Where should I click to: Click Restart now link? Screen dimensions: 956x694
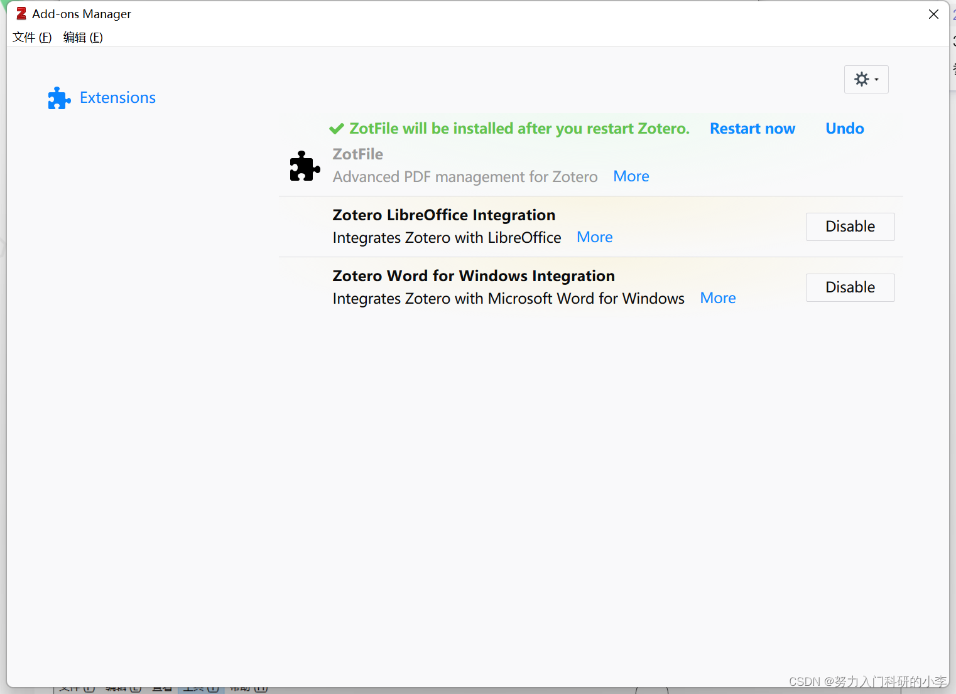coord(752,129)
